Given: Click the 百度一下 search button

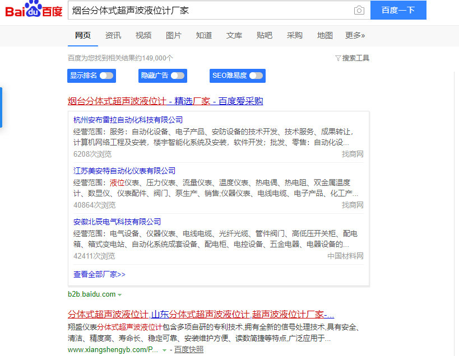Looking at the screenshot, I should click(398, 11).
